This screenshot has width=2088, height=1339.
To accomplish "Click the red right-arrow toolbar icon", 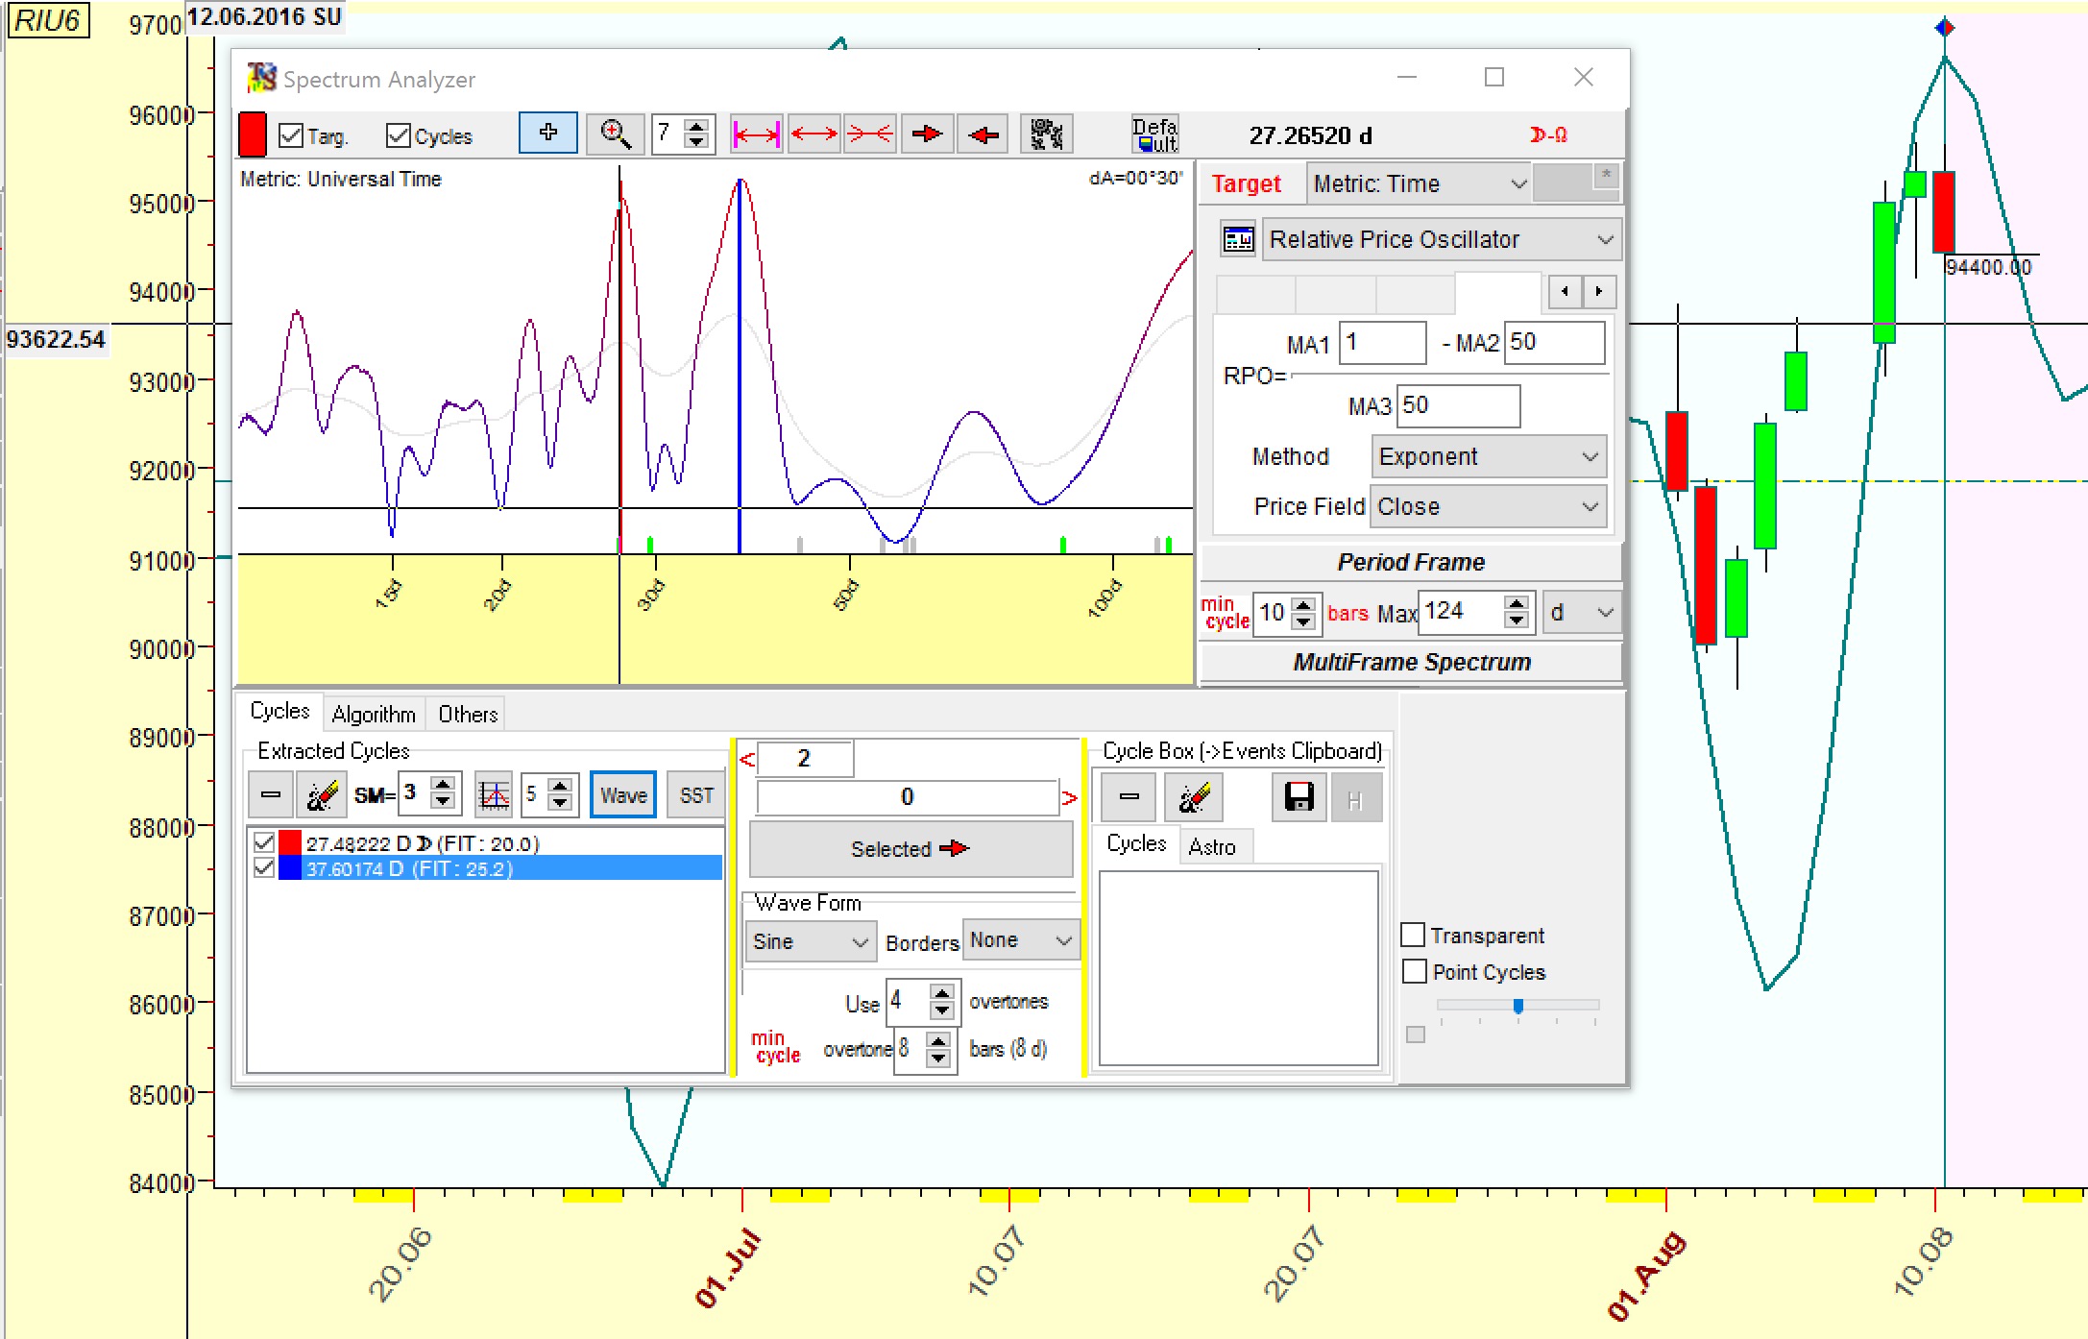I will pyautogui.click(x=926, y=134).
